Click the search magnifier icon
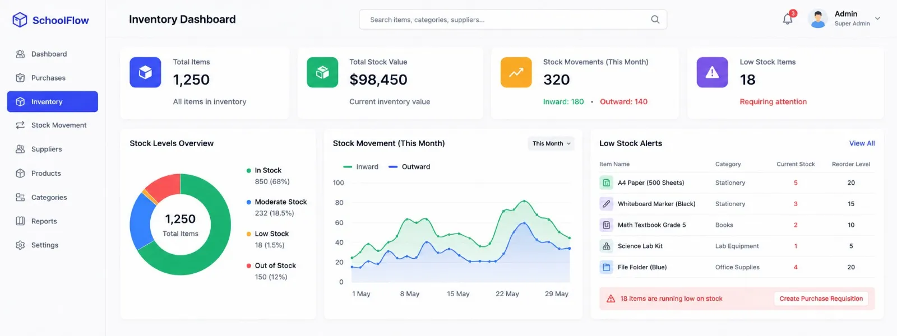Screen dimensions: 897x336 point(655,20)
